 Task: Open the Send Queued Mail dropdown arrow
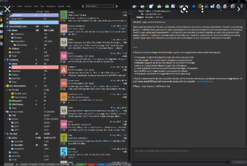click(146, 6)
